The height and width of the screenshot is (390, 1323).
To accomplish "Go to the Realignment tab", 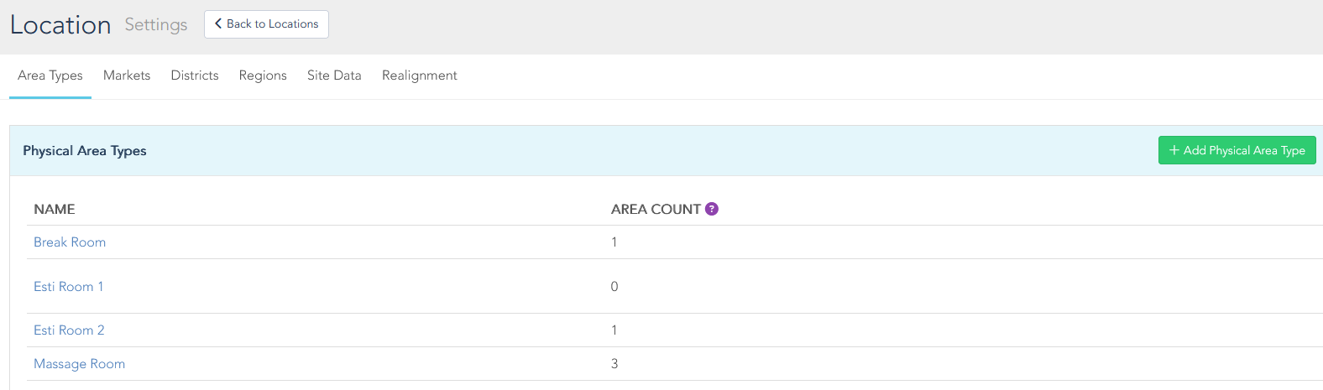I will [x=420, y=75].
